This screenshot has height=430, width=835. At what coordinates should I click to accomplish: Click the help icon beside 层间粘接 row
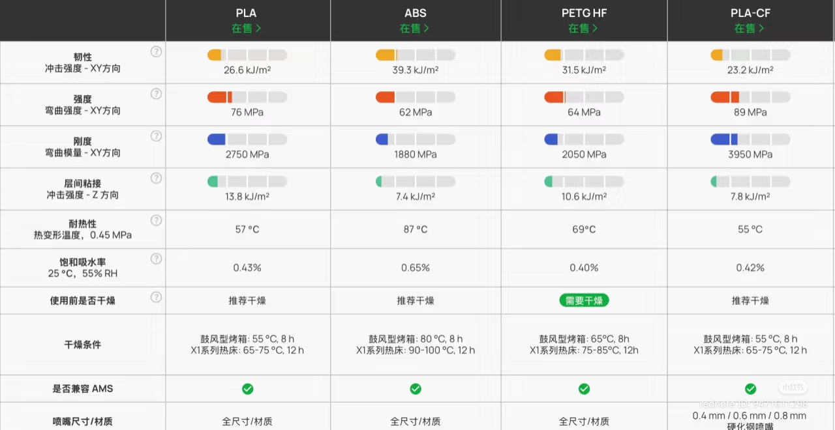click(x=156, y=178)
